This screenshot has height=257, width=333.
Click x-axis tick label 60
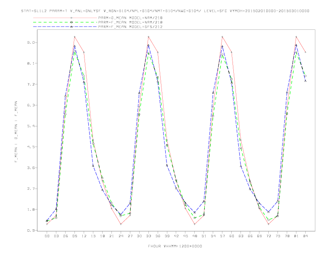click(232, 236)
